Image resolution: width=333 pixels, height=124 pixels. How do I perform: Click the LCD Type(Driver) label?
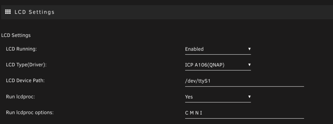click(26, 65)
